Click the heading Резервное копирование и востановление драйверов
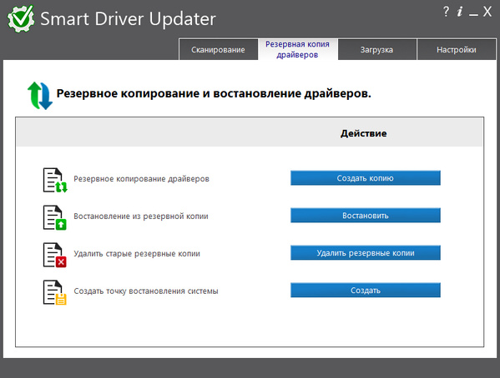Image resolution: width=500 pixels, height=378 pixels. click(x=214, y=94)
